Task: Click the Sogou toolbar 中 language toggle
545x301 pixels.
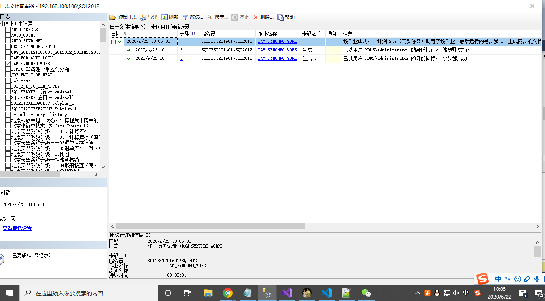Action: coord(498,279)
